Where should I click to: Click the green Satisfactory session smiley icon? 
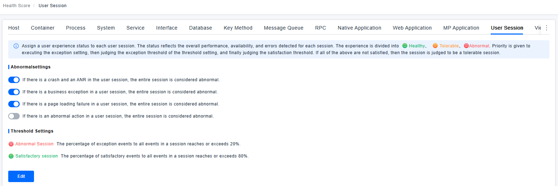coord(11,156)
